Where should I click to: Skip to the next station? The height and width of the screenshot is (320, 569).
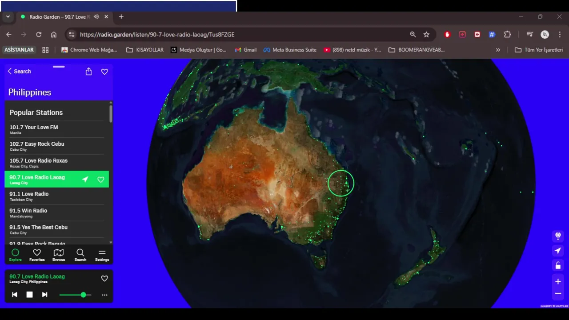point(44,295)
